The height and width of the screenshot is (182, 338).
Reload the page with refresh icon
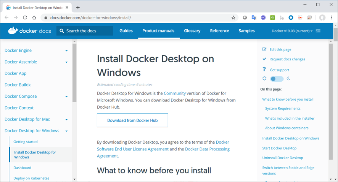[25, 17]
